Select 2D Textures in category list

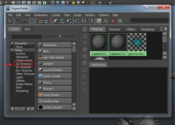[23, 64]
